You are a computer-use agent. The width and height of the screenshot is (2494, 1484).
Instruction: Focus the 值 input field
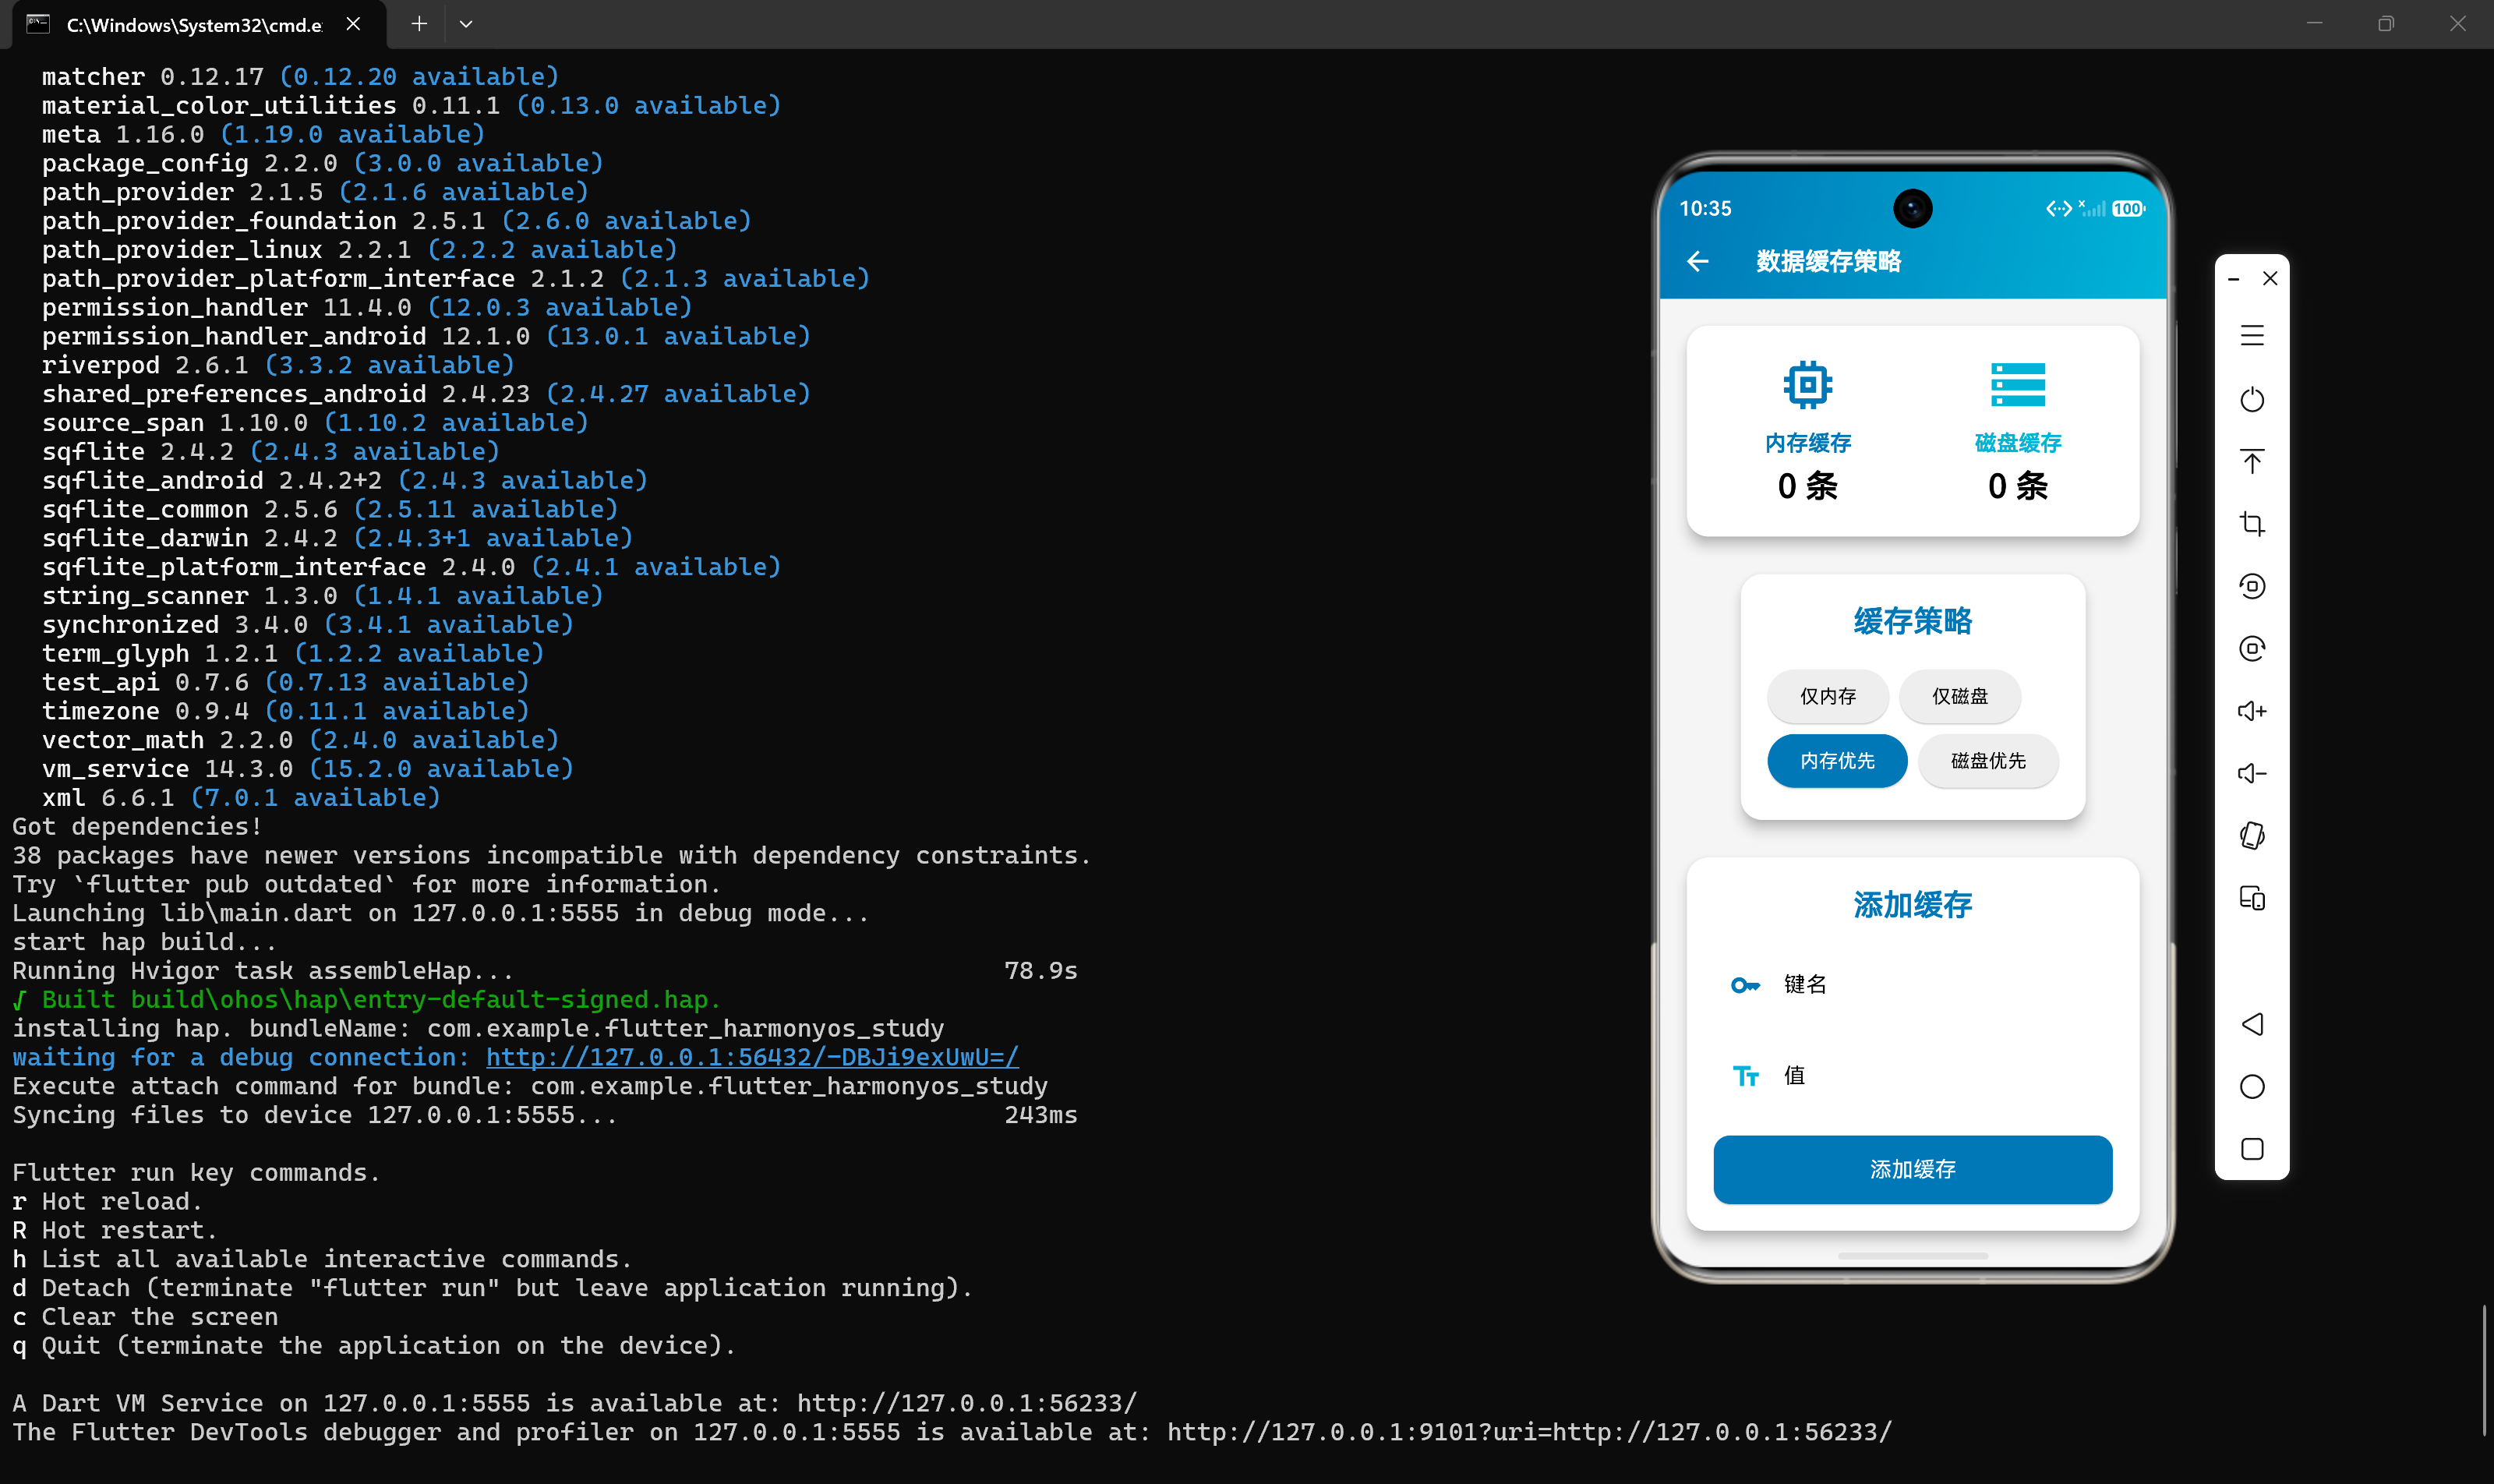(x=1912, y=1076)
